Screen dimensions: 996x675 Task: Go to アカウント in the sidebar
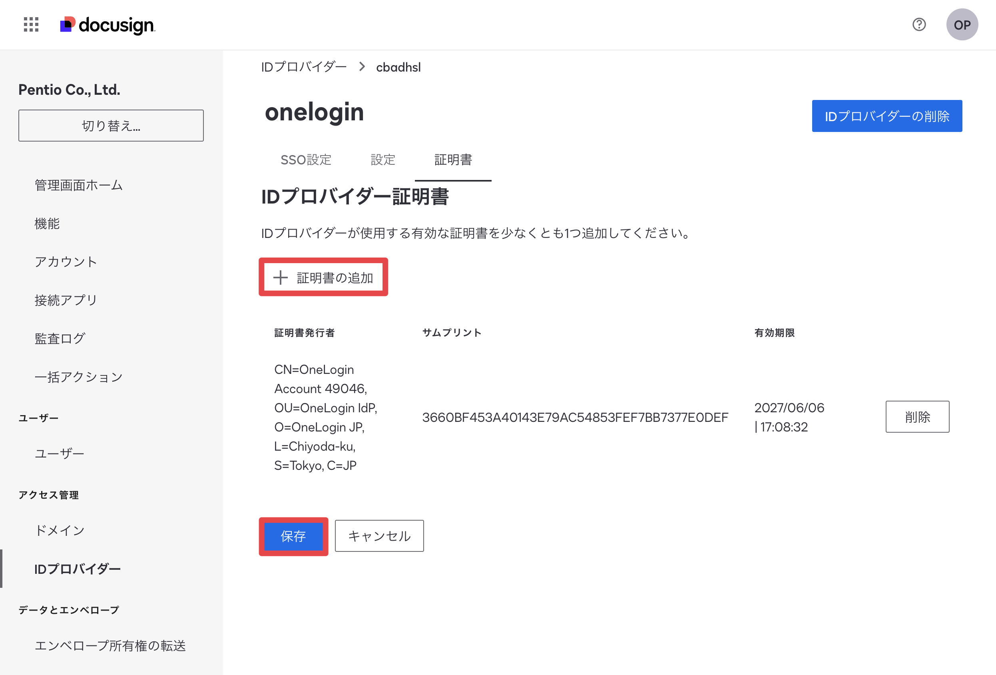tap(66, 262)
